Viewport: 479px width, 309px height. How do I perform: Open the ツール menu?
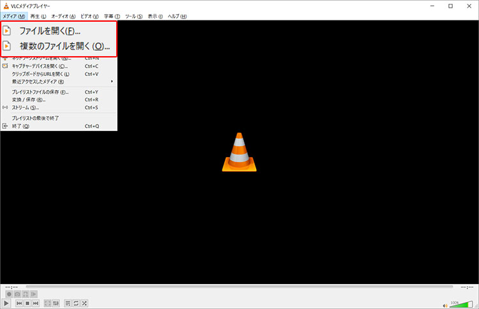(135, 16)
